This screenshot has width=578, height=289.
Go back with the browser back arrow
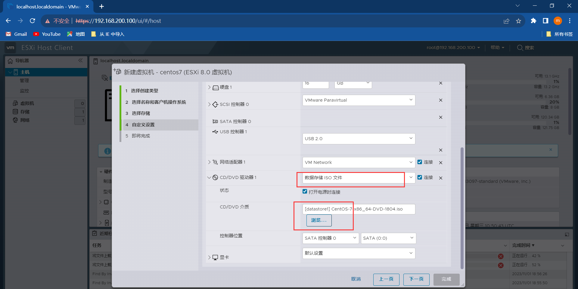point(8,21)
